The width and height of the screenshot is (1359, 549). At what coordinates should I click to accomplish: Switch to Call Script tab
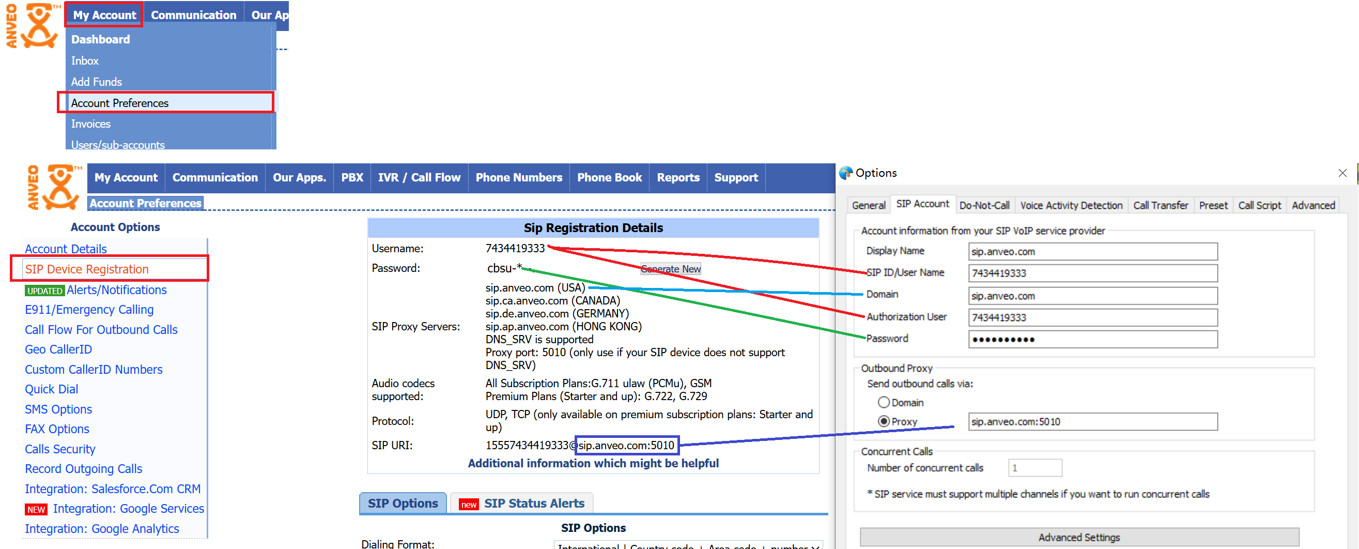[x=1259, y=205]
